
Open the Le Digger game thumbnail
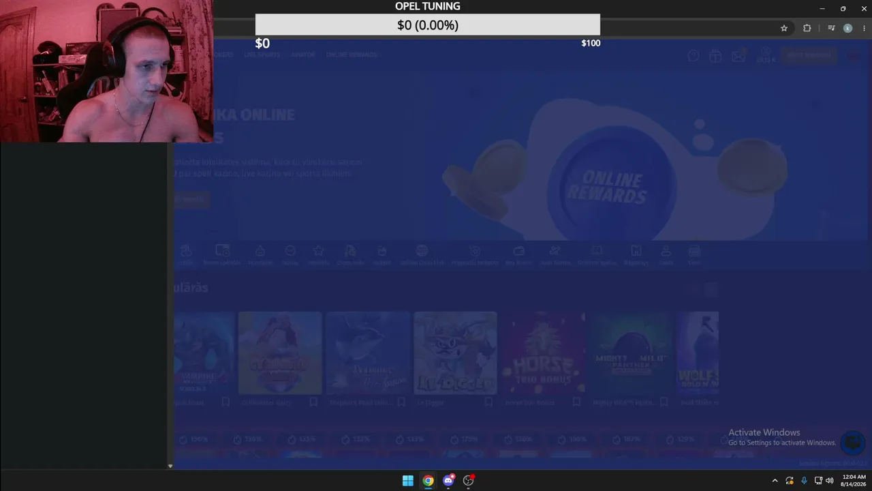455,353
